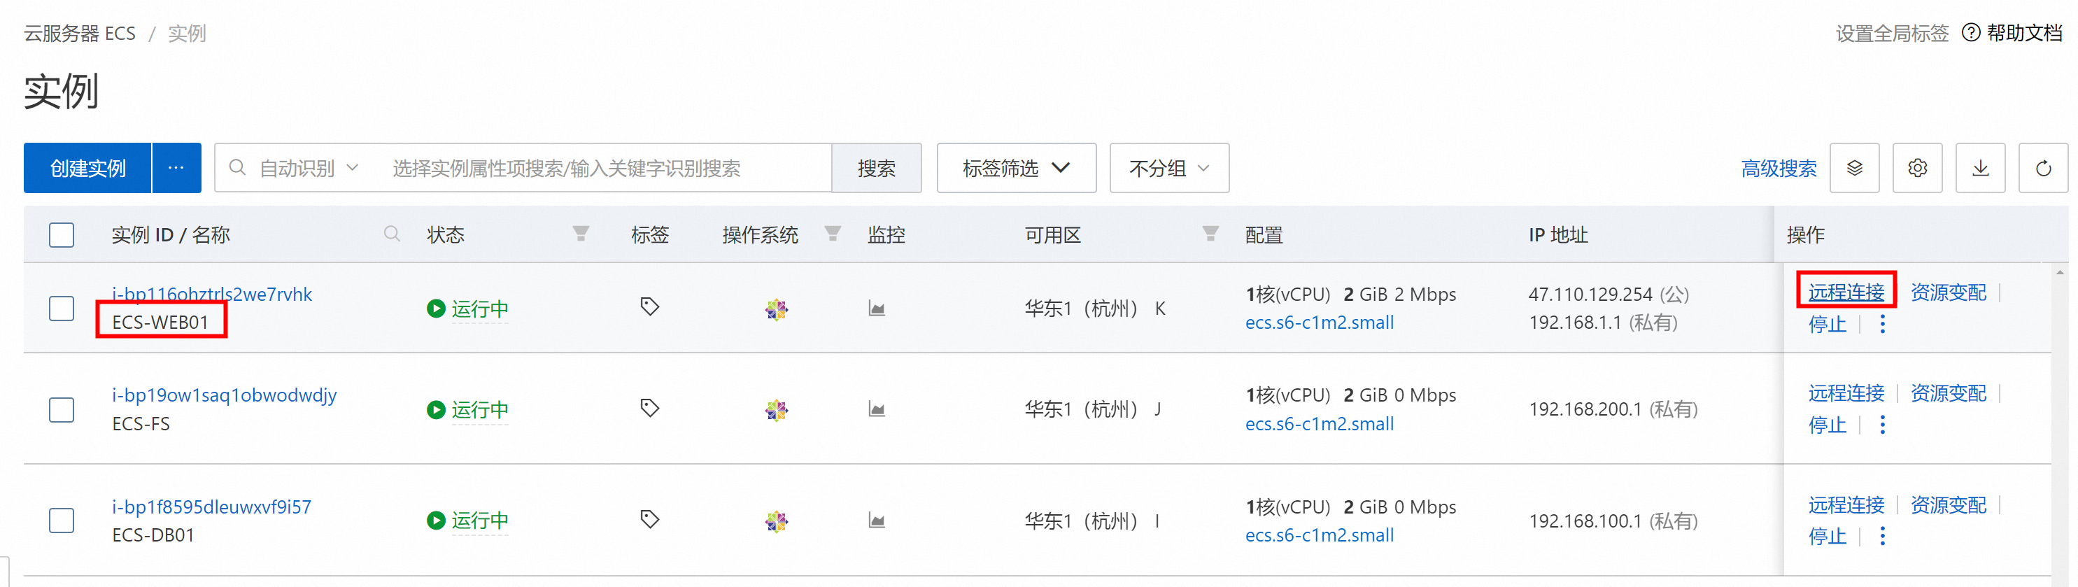Open the monitoring chart icon for ECS-FS
Viewport: 2078px width, 587px height.
click(x=877, y=409)
